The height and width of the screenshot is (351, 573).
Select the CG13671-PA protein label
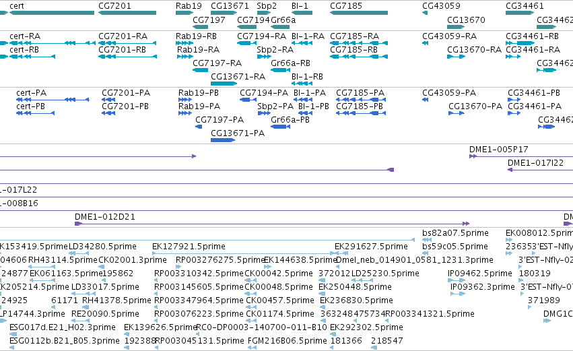pyautogui.click(x=238, y=133)
